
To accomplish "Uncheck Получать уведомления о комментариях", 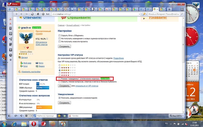I will 60,98.
